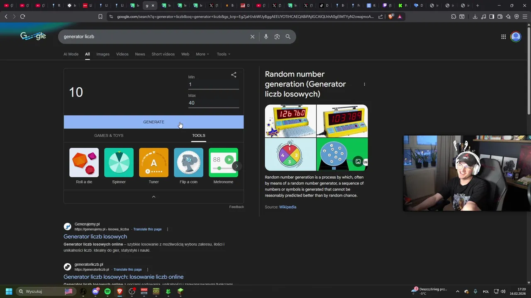Open Leo AI sparkle icon

[x=508, y=17]
